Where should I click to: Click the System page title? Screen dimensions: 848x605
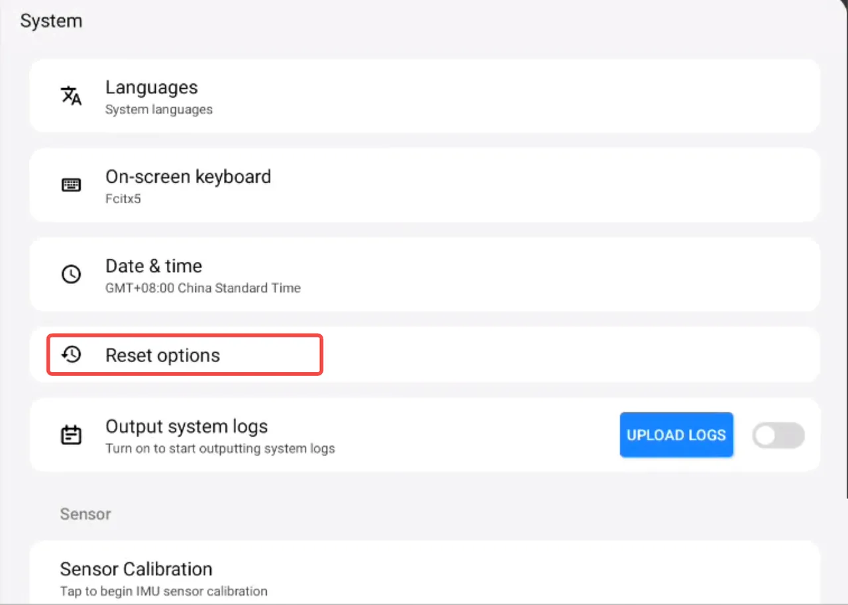click(51, 21)
